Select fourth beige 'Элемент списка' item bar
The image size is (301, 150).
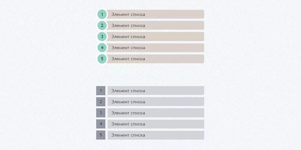coord(155,48)
